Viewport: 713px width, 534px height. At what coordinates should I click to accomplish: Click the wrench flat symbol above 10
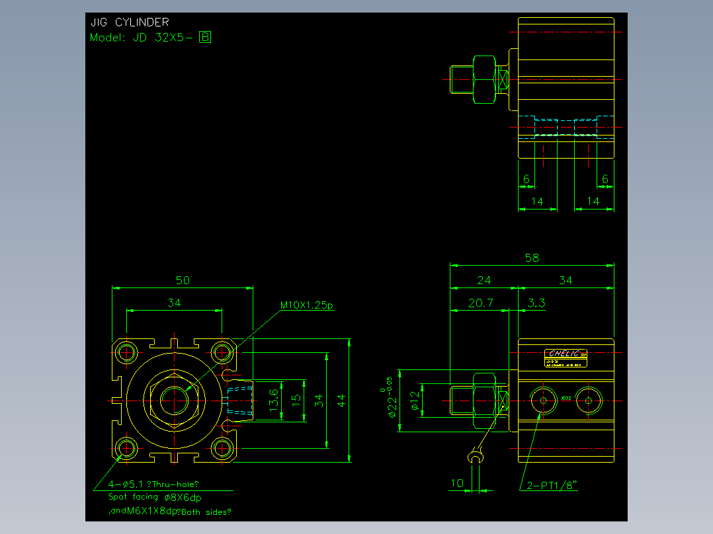(x=475, y=456)
